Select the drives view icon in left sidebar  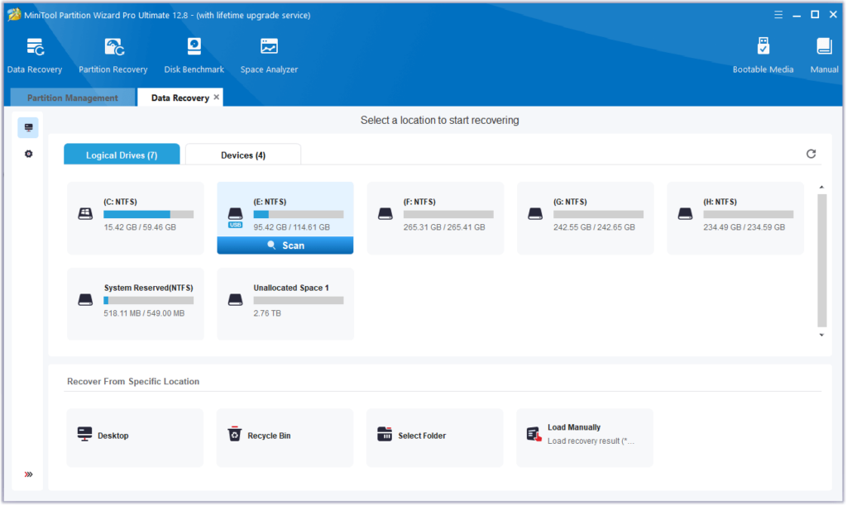click(x=27, y=127)
